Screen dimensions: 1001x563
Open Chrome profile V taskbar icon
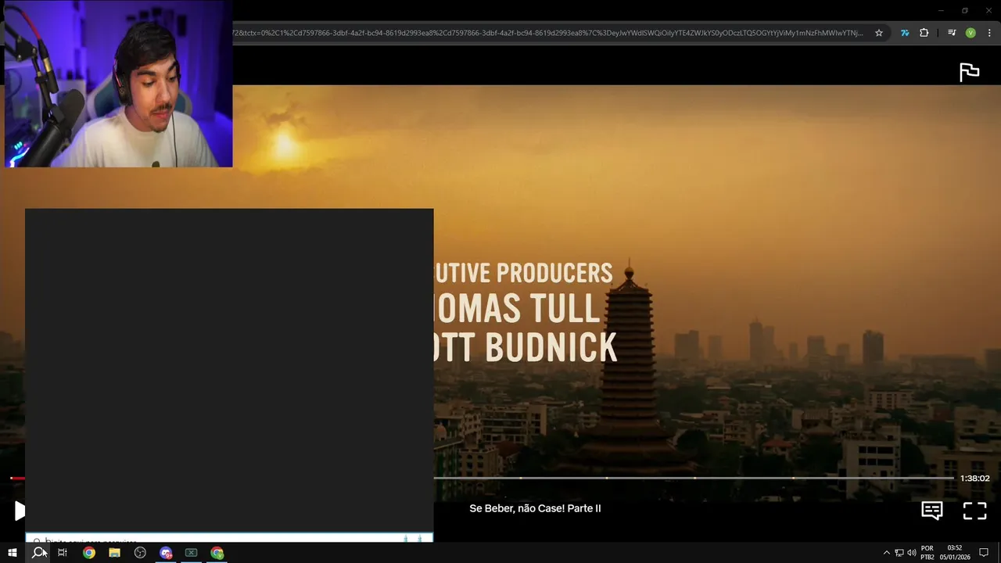point(217,553)
